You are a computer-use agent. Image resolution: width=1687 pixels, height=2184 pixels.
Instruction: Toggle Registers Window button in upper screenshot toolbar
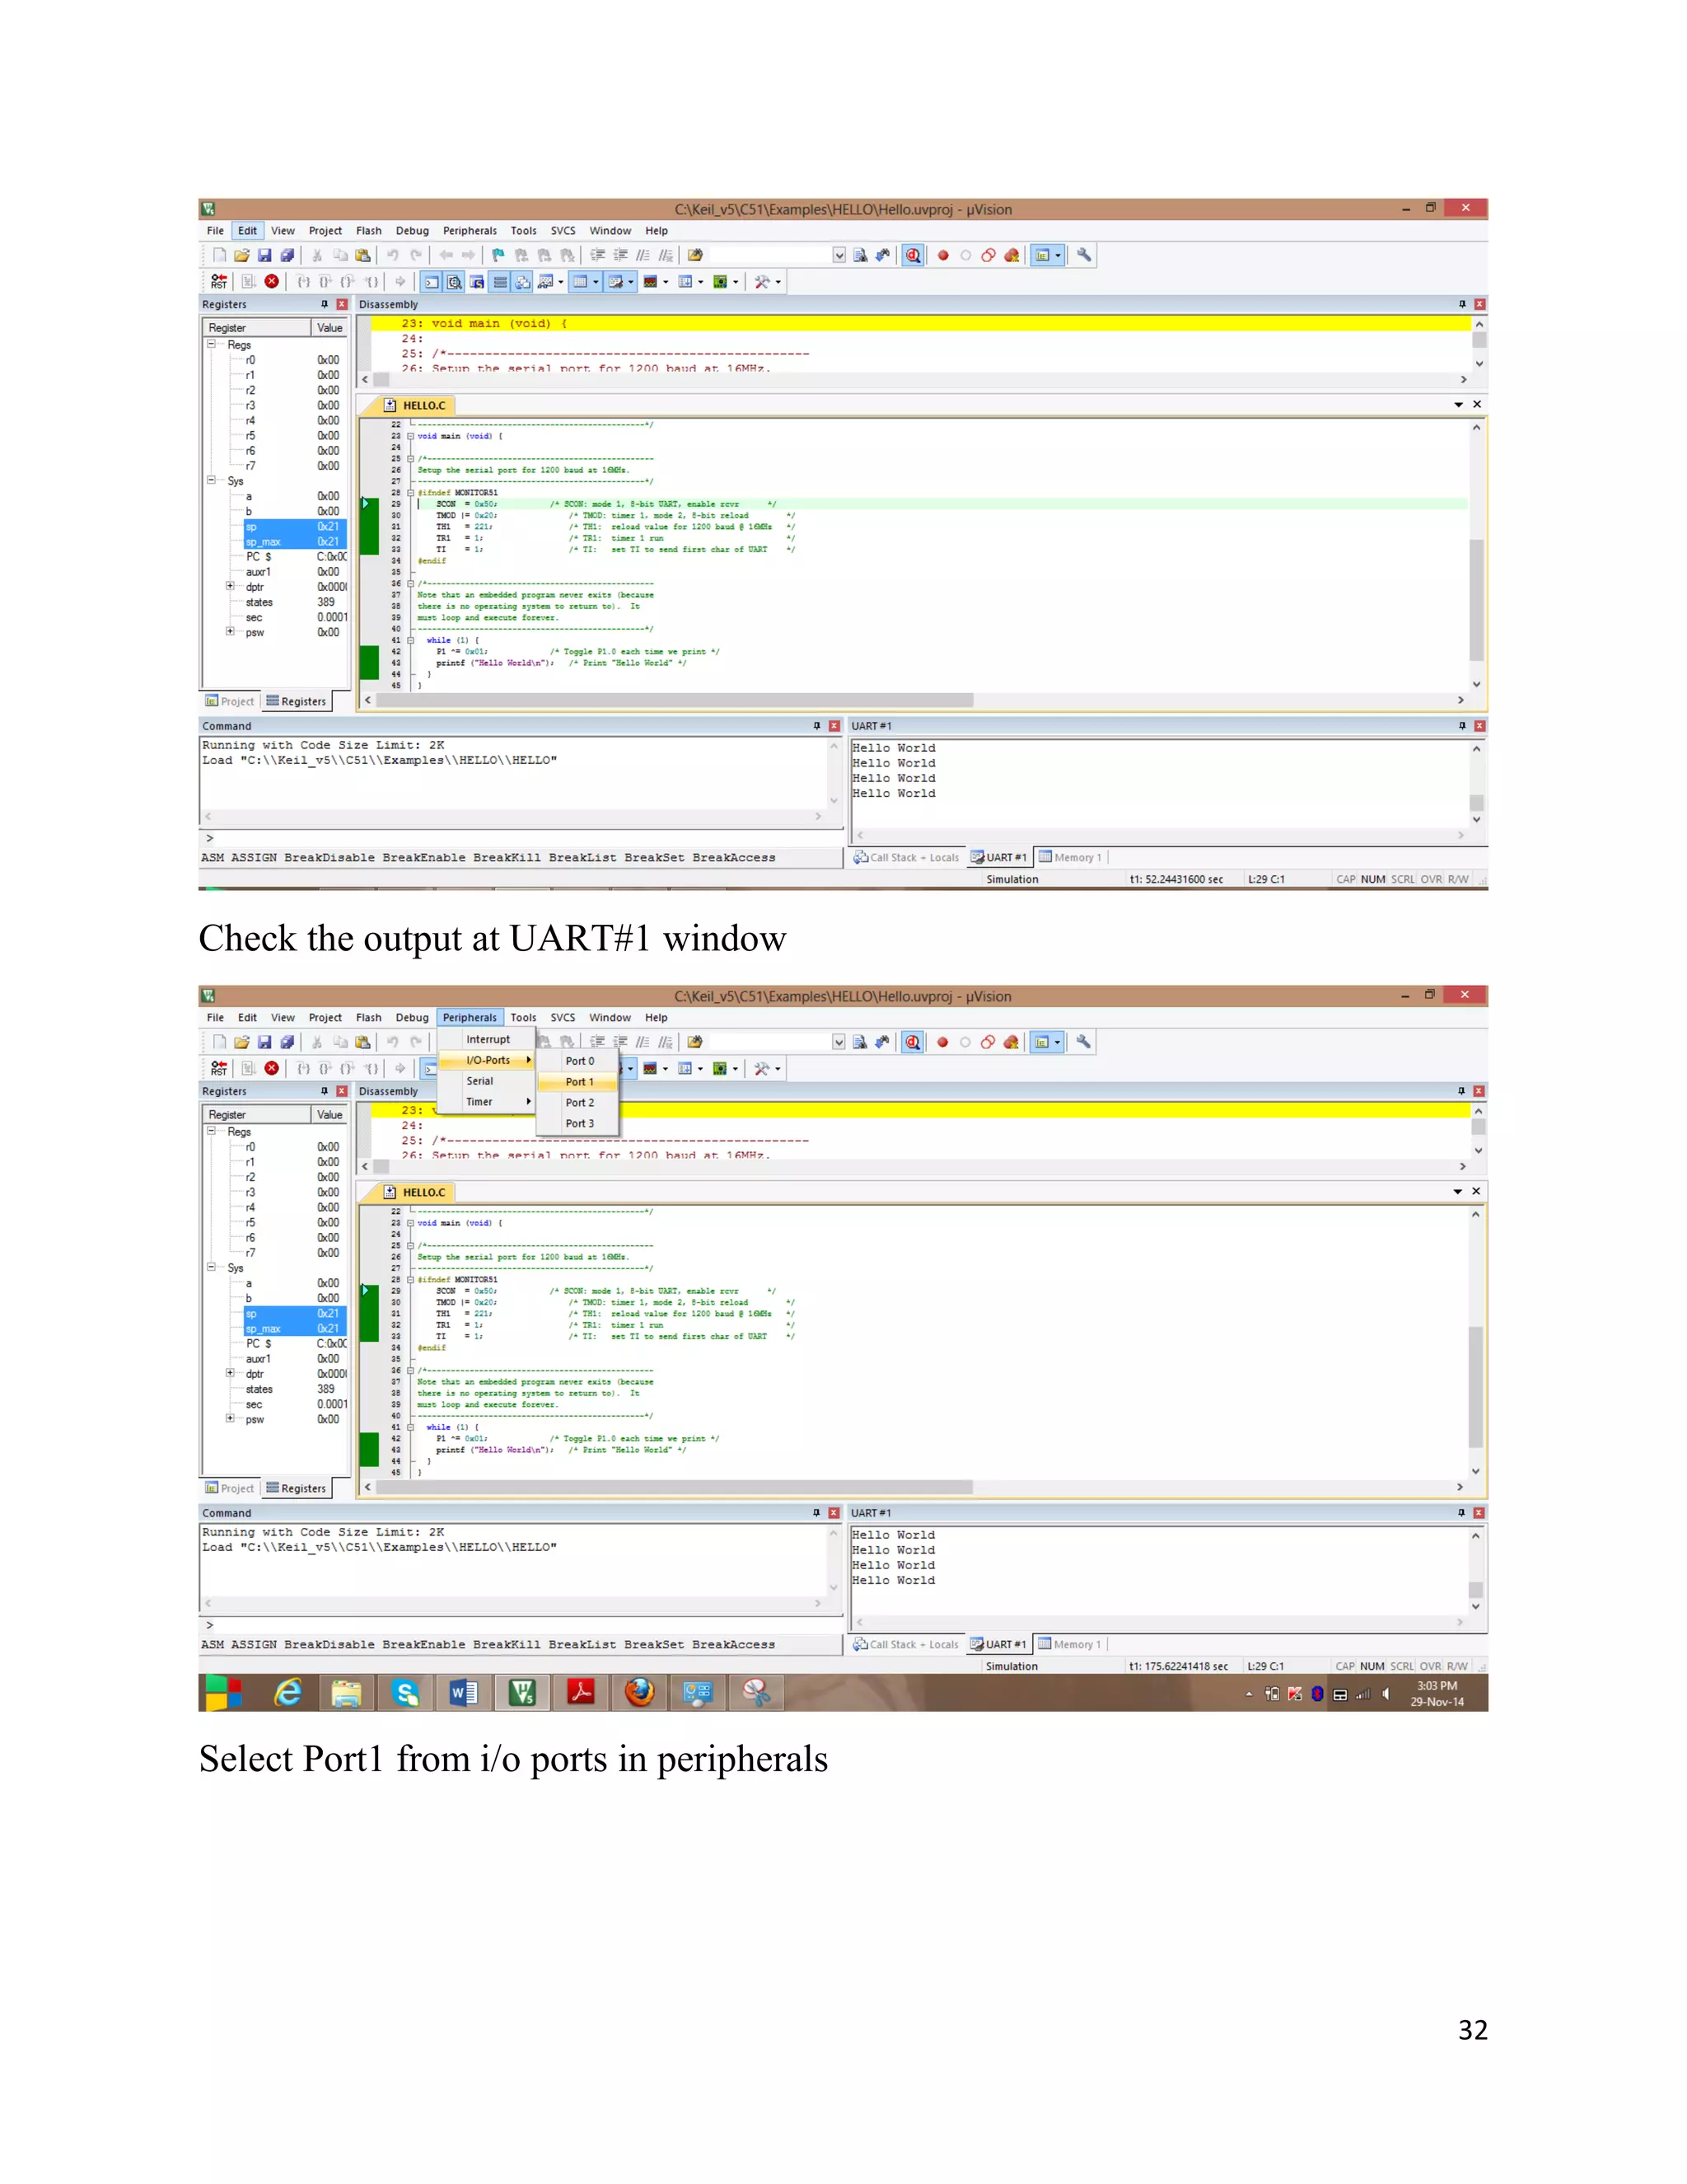[500, 282]
